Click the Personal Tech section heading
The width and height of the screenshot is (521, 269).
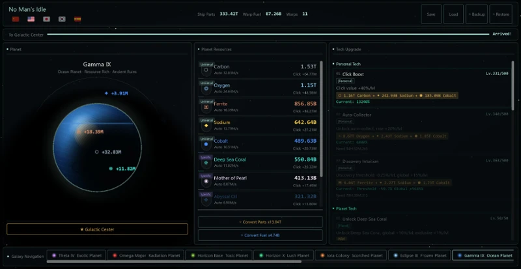[x=348, y=64]
